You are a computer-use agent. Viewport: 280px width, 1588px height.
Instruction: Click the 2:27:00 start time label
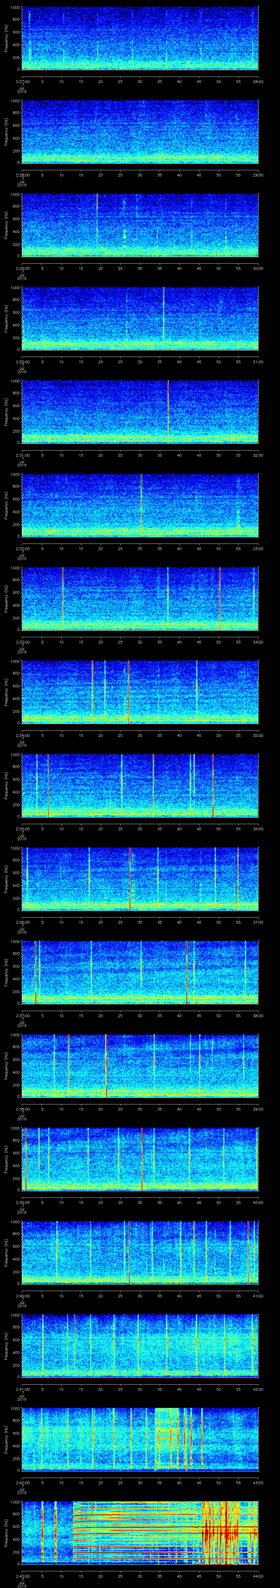tap(23, 81)
